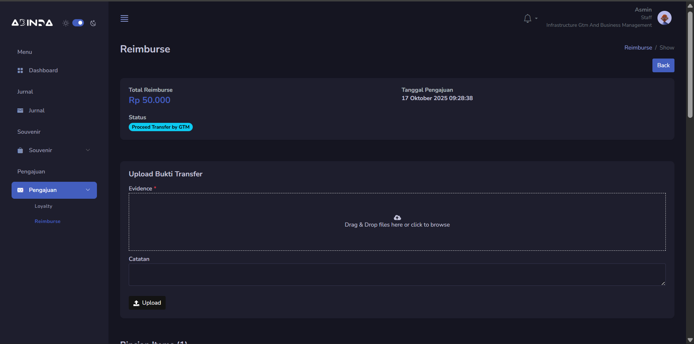Click the moon dark-mode icon

tap(93, 23)
